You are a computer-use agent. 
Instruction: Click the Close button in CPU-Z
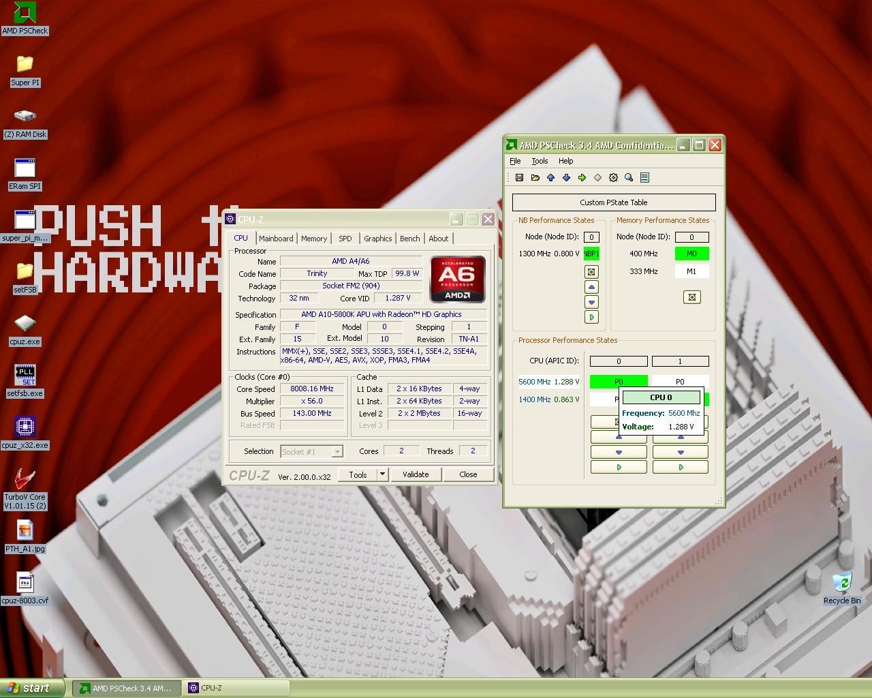pyautogui.click(x=468, y=474)
